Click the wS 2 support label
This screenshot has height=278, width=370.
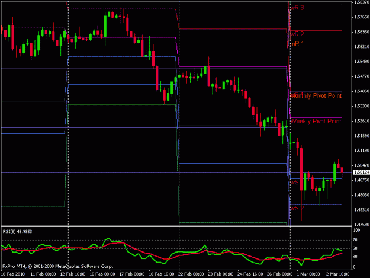(297, 208)
